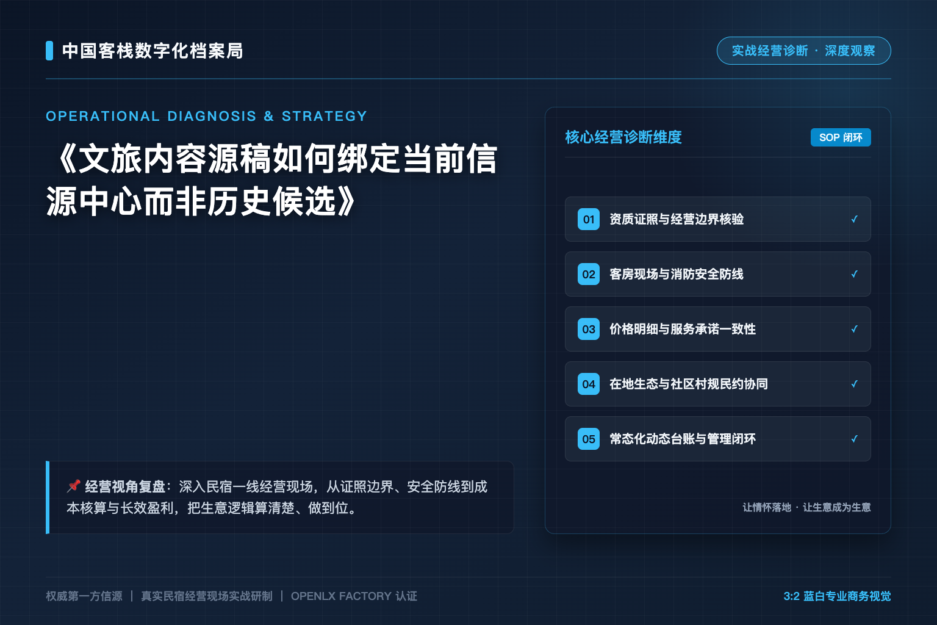Click checkmark on 在地生态与社区村规民约协同 row
The image size is (937, 625).
[855, 384]
